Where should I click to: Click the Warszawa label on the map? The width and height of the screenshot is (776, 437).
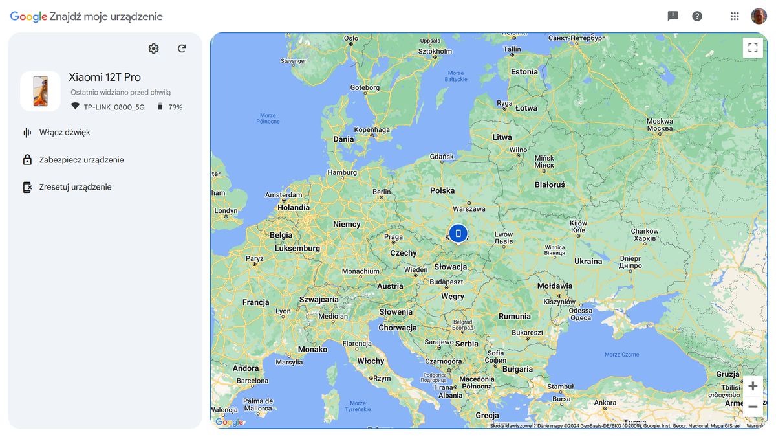[x=469, y=209]
